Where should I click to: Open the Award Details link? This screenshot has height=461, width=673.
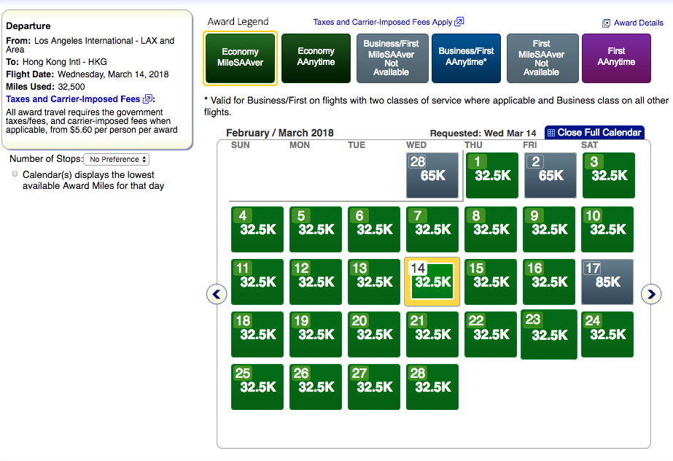click(x=638, y=23)
